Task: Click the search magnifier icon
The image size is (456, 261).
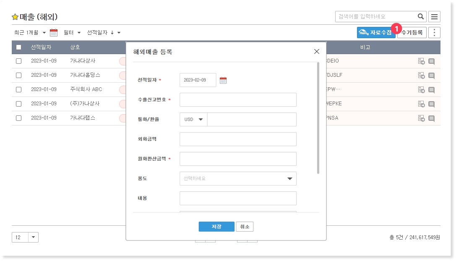Action: [421, 17]
